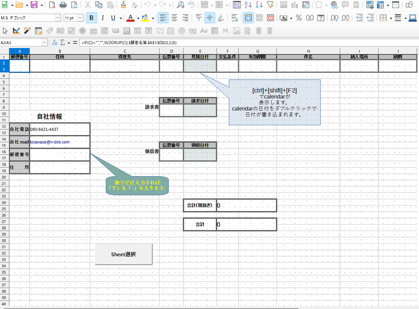Expand the font name dropdown
This screenshot has width=419, height=309.
tap(58, 18)
